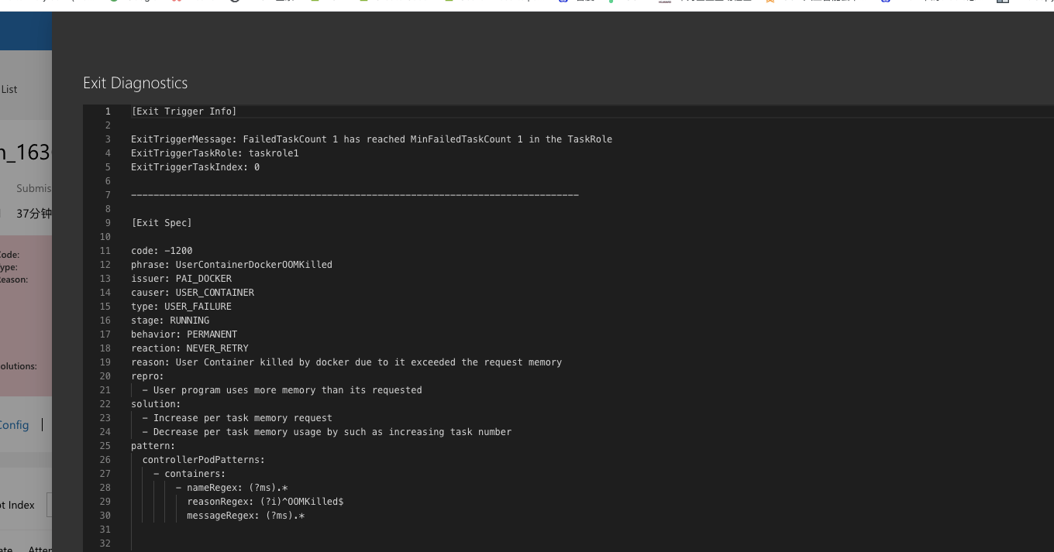The height and width of the screenshot is (552, 1054).
Task: Click the "[Exit Trigger Info]" line
Action: tap(184, 111)
